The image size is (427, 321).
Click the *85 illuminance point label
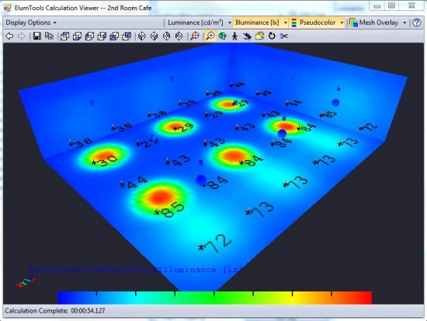coord(169,209)
